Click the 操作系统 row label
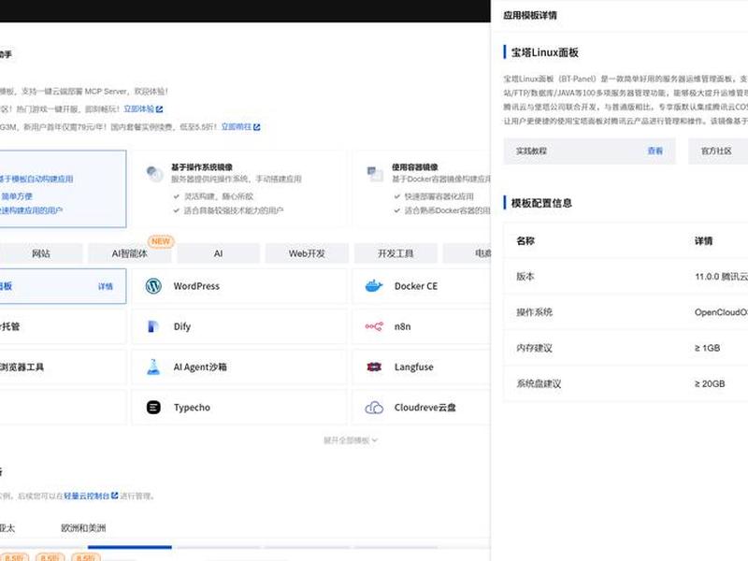Viewport: 748px width, 561px height. coord(534,312)
